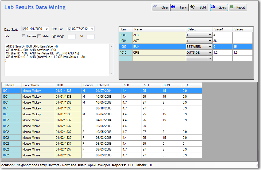Select the Mouse Minnie row collected 03/09/2009

point(102,155)
